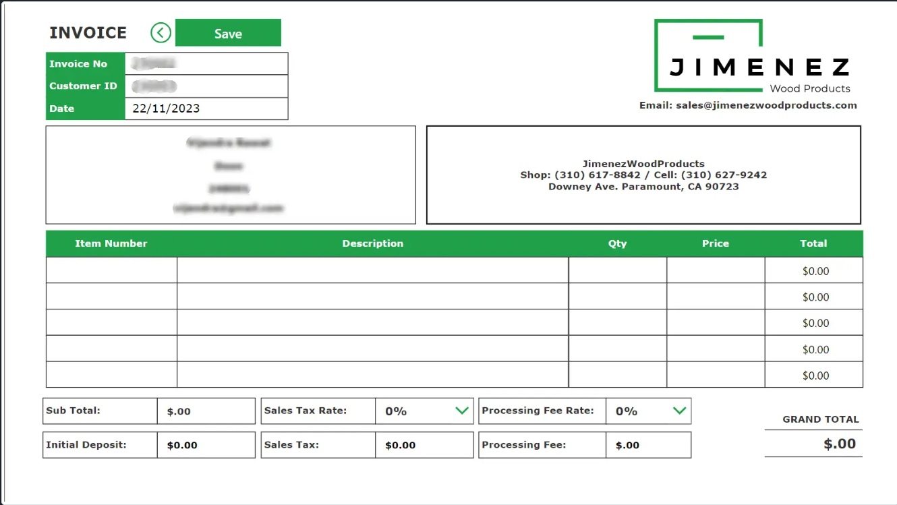Click the Customer ID label
This screenshot has height=505, width=897.
(83, 86)
